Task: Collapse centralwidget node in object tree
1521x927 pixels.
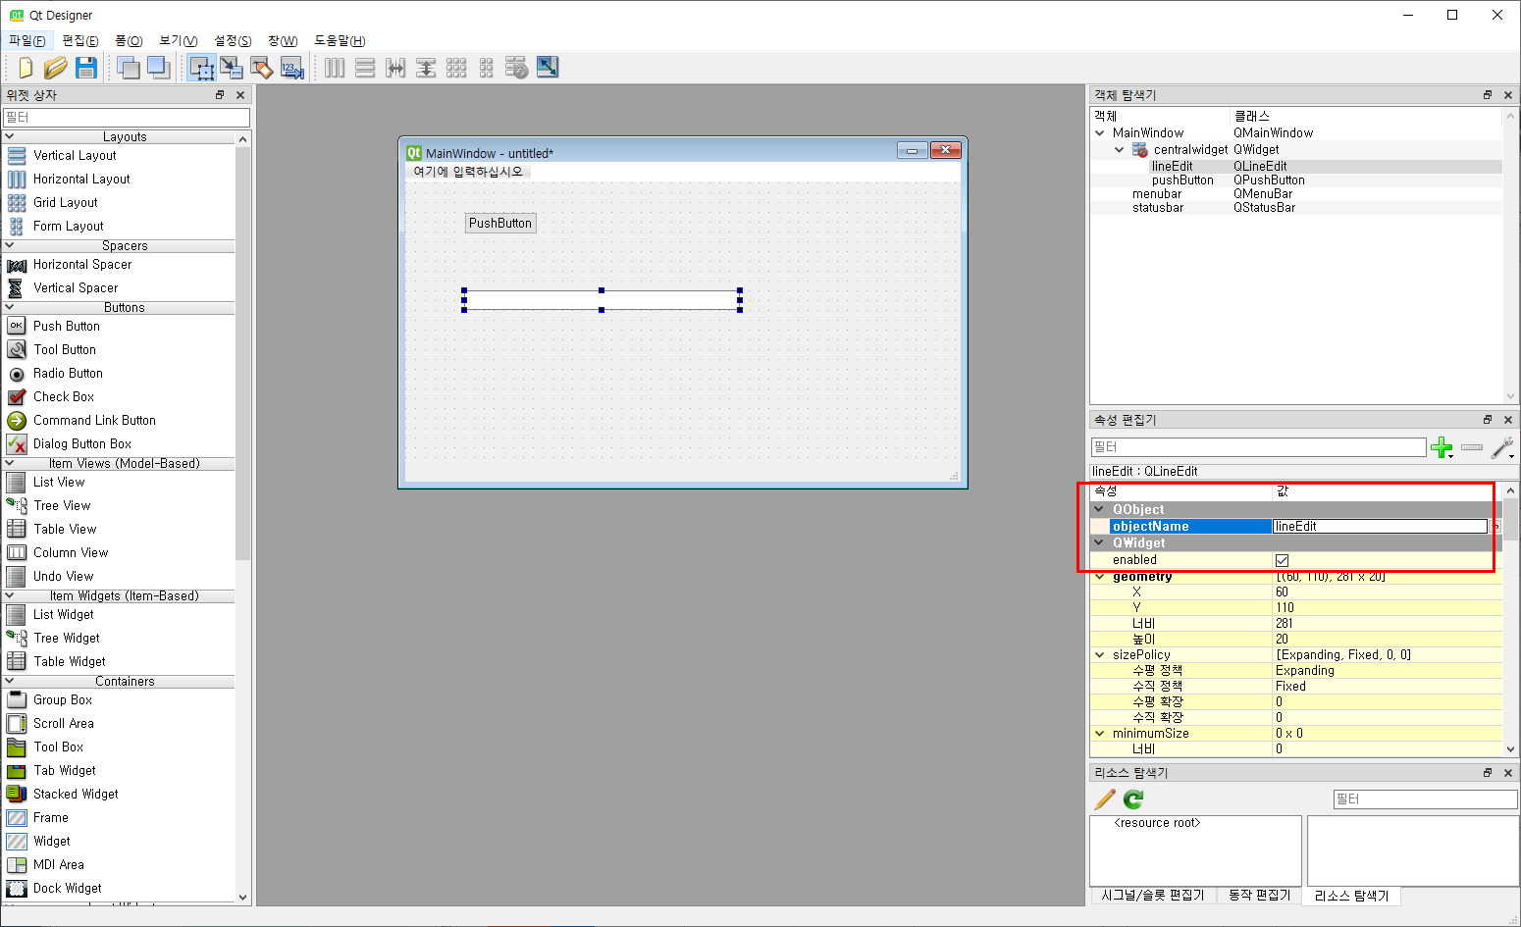Action: coord(1120,149)
